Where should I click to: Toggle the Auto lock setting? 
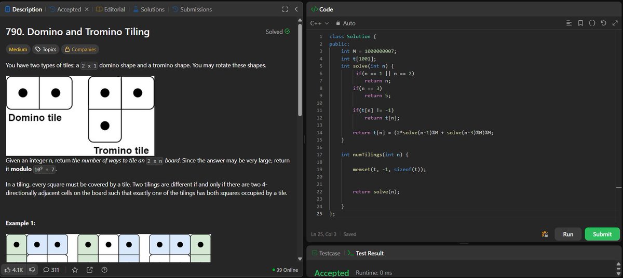point(346,23)
